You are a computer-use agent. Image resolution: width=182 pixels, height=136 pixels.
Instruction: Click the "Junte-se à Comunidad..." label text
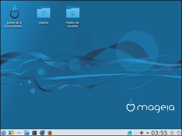[x=14, y=24]
